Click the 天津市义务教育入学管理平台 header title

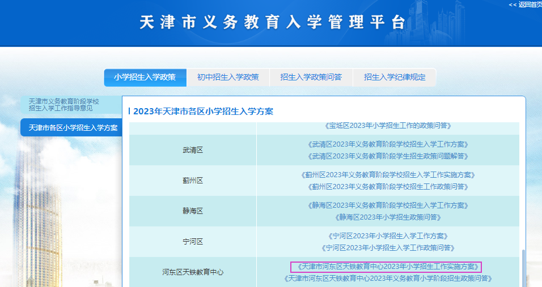272,23
